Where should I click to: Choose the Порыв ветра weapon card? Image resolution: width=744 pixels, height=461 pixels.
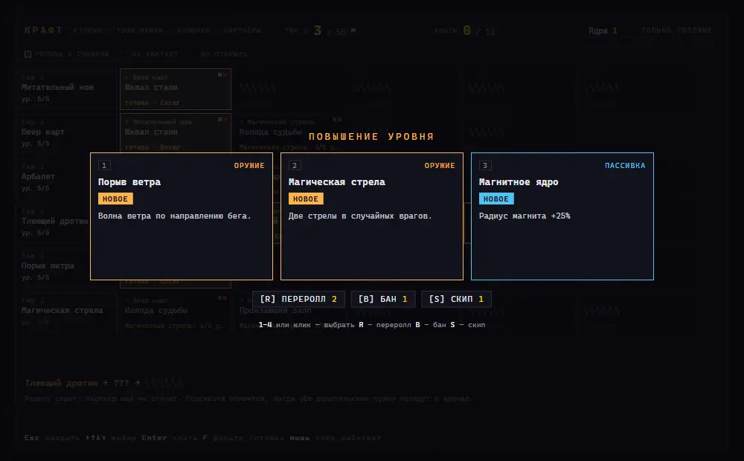[x=182, y=216]
